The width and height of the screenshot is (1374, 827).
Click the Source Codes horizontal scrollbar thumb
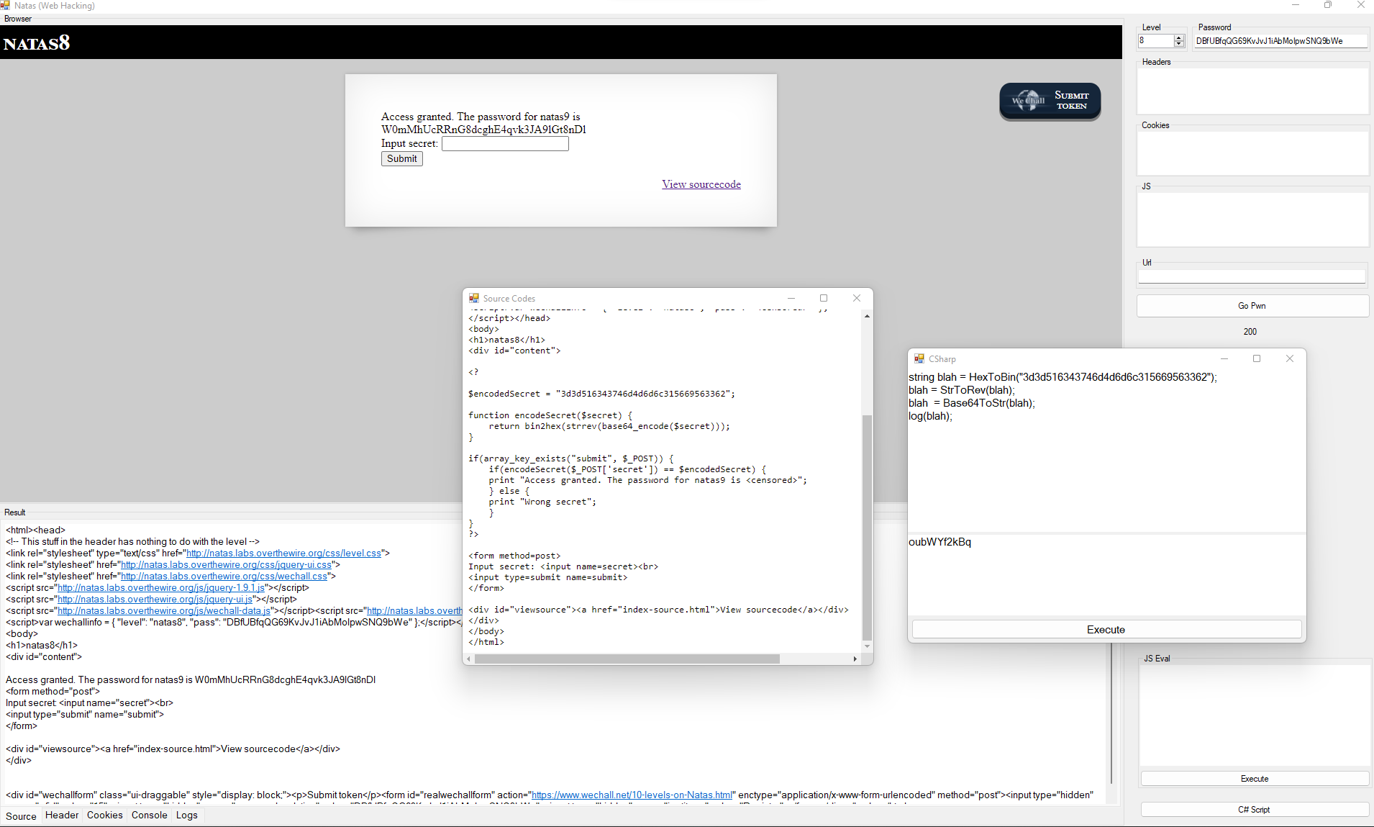click(x=627, y=659)
